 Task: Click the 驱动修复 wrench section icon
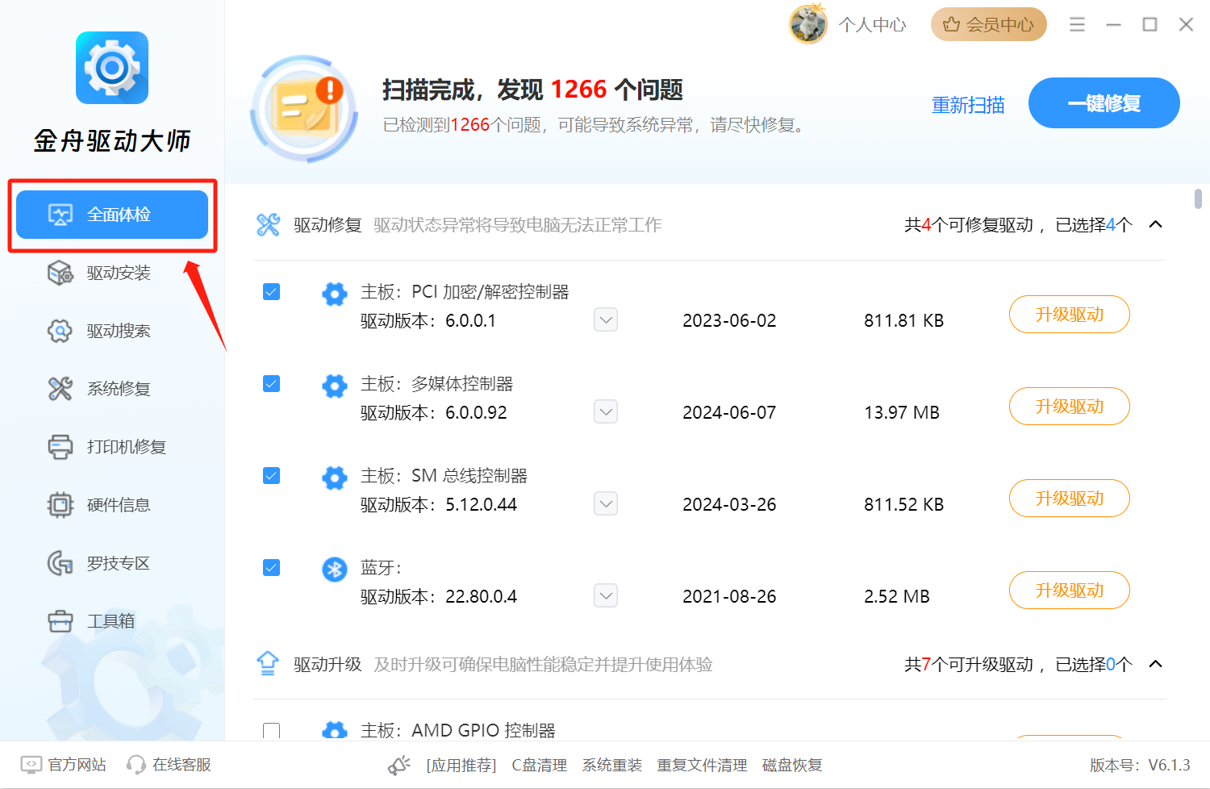(268, 224)
